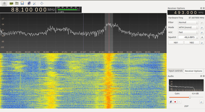Open the remote control network icon
Viewport: 205px width, 112px height.
point(29,3)
